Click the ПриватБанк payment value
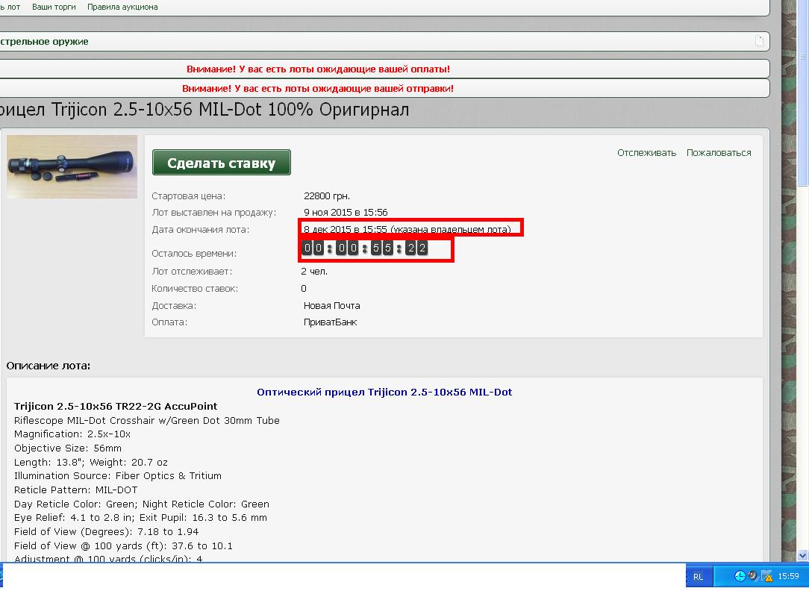This screenshot has height=591, width=809. pyautogui.click(x=330, y=322)
